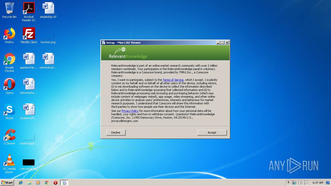Image resolution: width=331 pixels, height=186 pixels.
Task: Click Chrome icon in taskbar
Action: pos(47,183)
